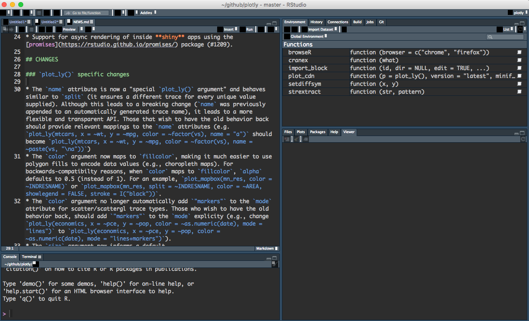Navigate back using the Viewer pane arrow
Image resolution: width=529 pixels, height=321 pixels.
287,139
